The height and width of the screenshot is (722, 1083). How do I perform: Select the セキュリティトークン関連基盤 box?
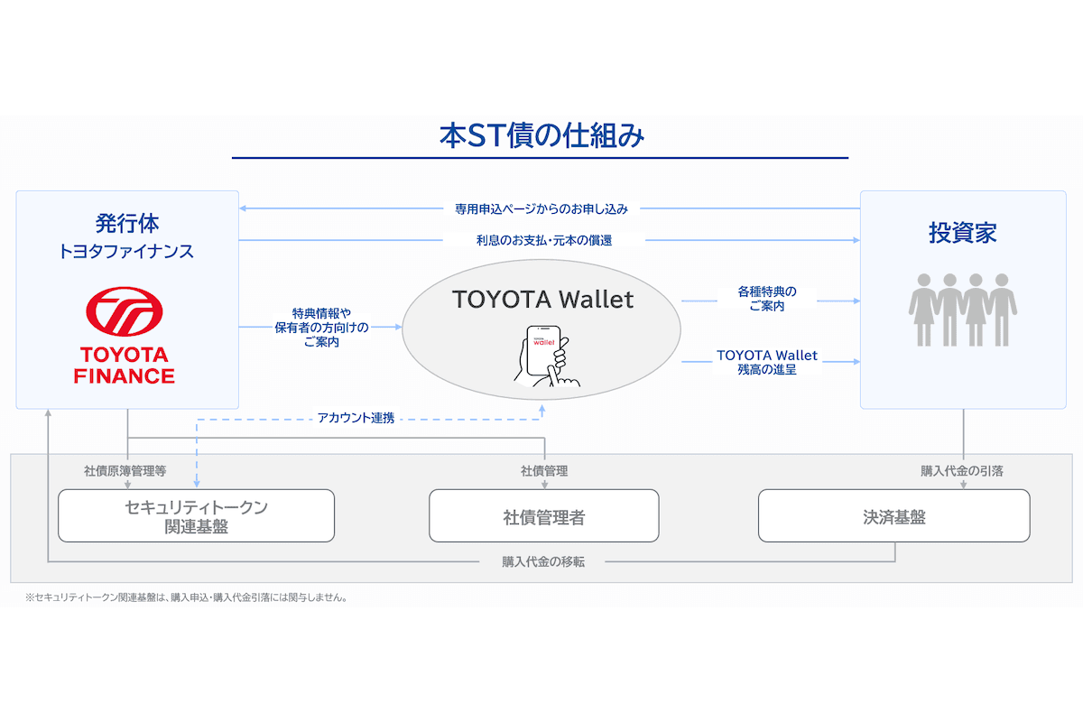(x=197, y=515)
